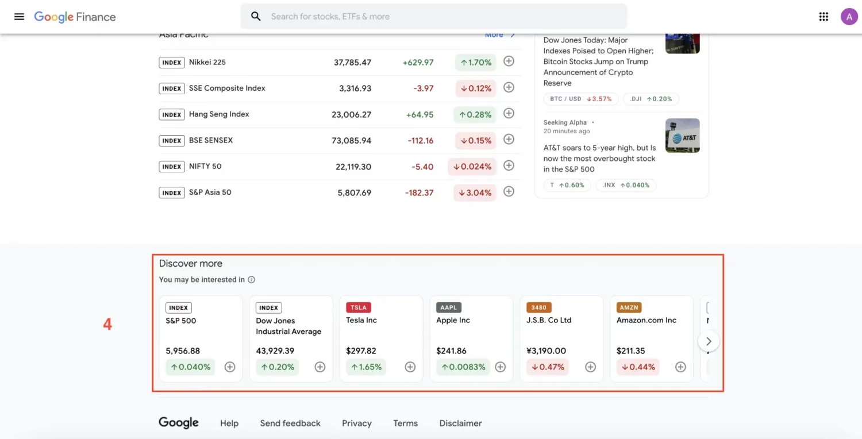This screenshot has width=862, height=439.
Task: Add Nikkei 225 to watchlist
Action: 509,61
